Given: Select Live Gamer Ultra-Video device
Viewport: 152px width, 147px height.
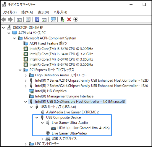Looking at the screenshot, I should click(x=69, y=133).
